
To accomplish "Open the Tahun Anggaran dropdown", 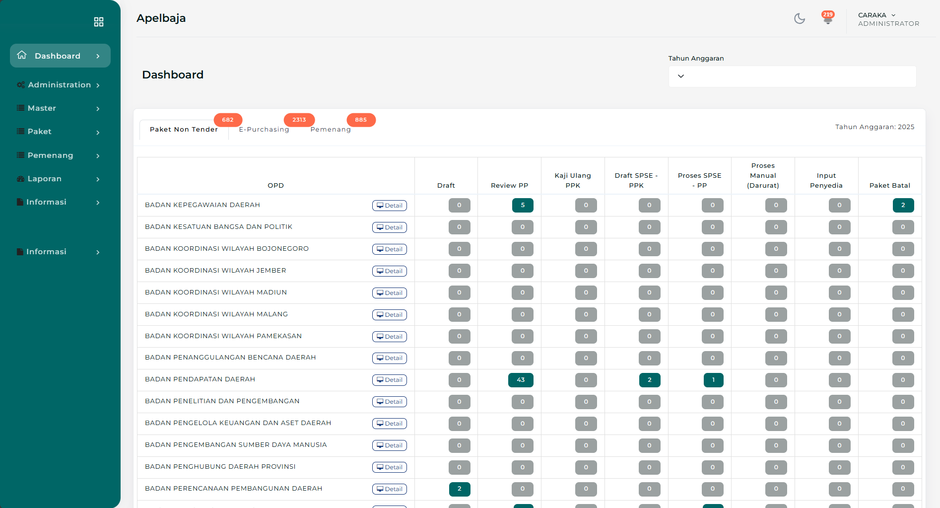I will [792, 76].
